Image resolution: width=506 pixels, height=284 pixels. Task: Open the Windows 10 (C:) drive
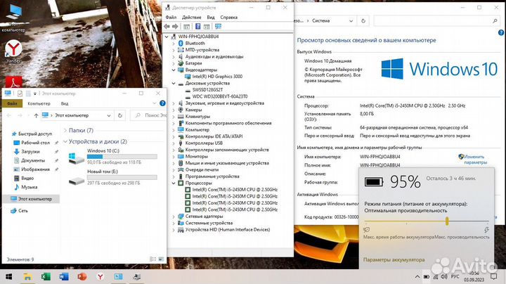pyautogui.click(x=113, y=157)
